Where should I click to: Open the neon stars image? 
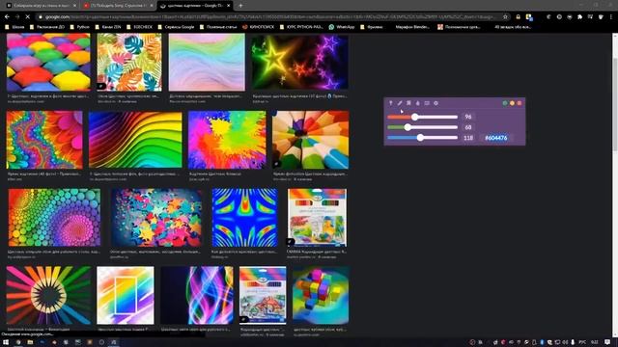299,62
